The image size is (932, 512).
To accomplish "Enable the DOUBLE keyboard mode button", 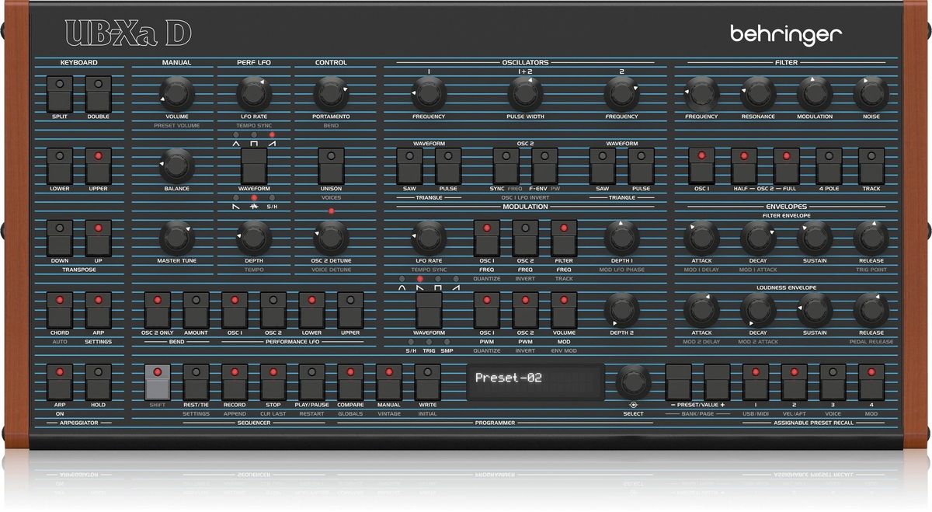I will 98,93.
